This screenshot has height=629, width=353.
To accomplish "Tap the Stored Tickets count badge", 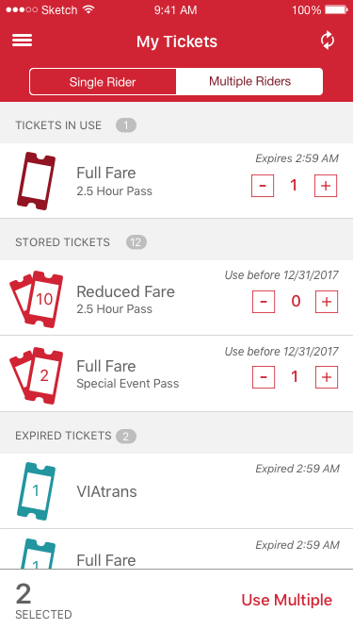I will 136,242.
